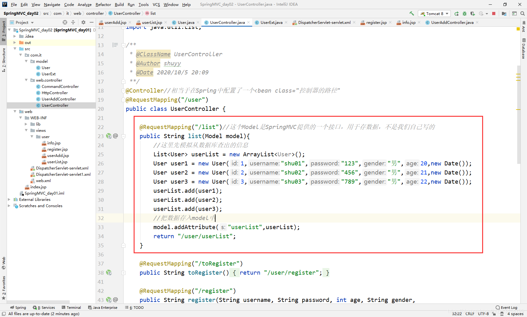Open the Services tool window
Viewport: 527px width, 317px height.
(x=44, y=308)
